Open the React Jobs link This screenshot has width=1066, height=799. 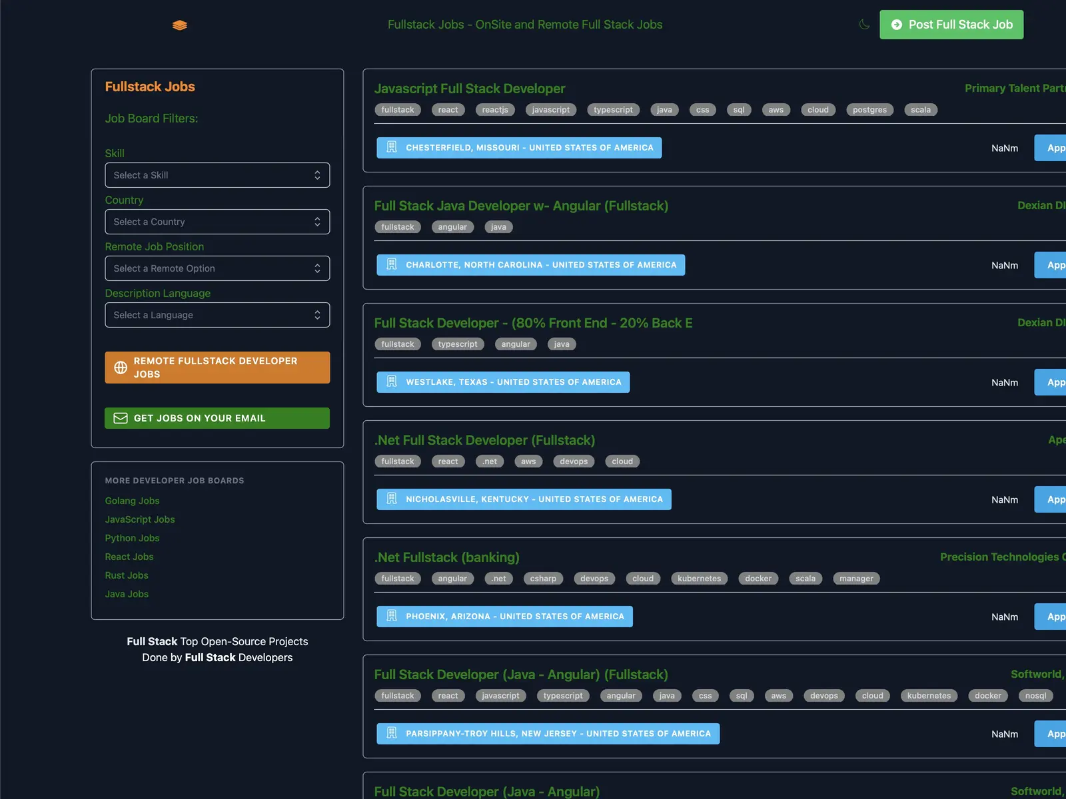(129, 557)
